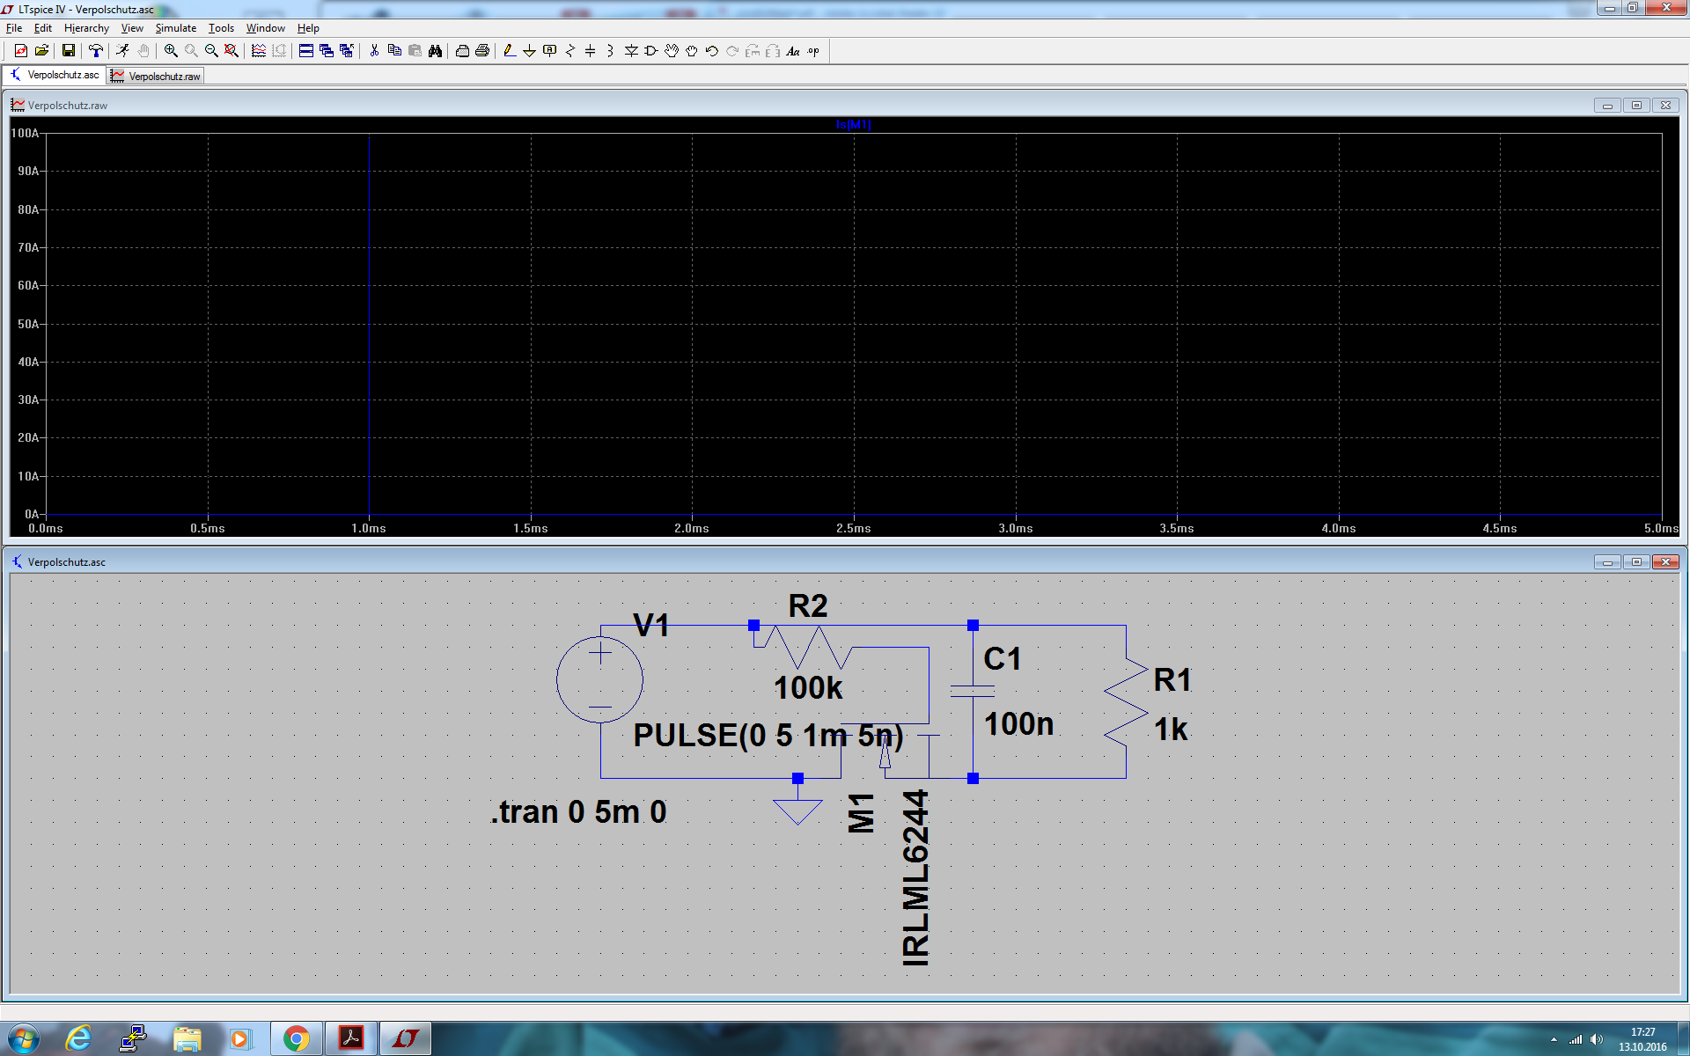
Task: Click the 100k resistor value
Action: pyautogui.click(x=808, y=687)
